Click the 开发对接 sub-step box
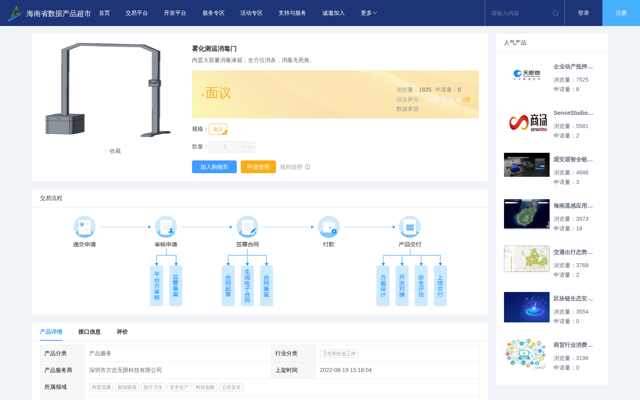This screenshot has width=640, height=400. (x=402, y=286)
